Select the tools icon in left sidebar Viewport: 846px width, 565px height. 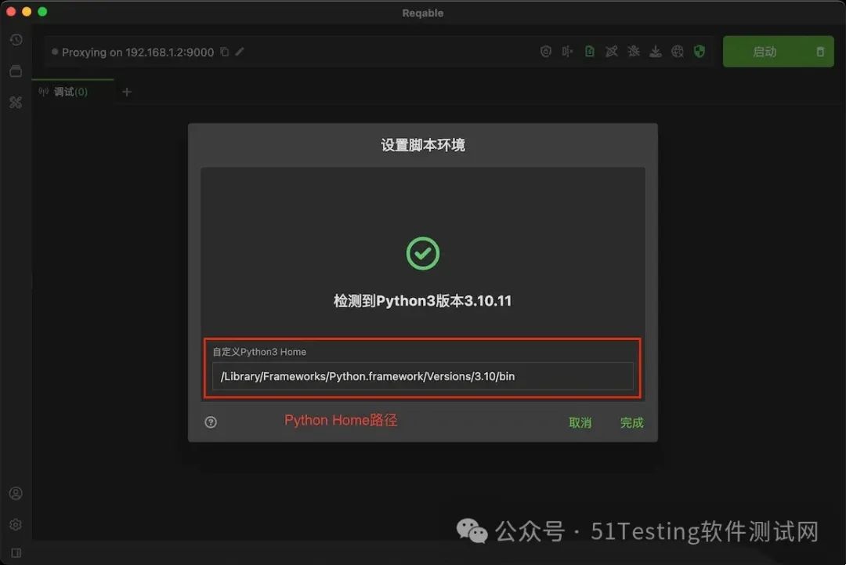[16, 102]
